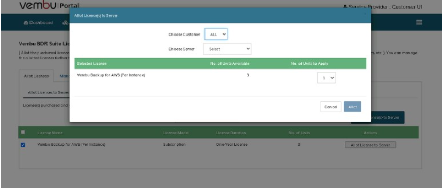The width and height of the screenshot is (442, 188).
Task: Select the Allot Licenses to Server sub-tab
Action: (x=49, y=92)
